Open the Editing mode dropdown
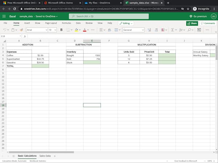This screenshot has height=163, width=218. (126, 23)
